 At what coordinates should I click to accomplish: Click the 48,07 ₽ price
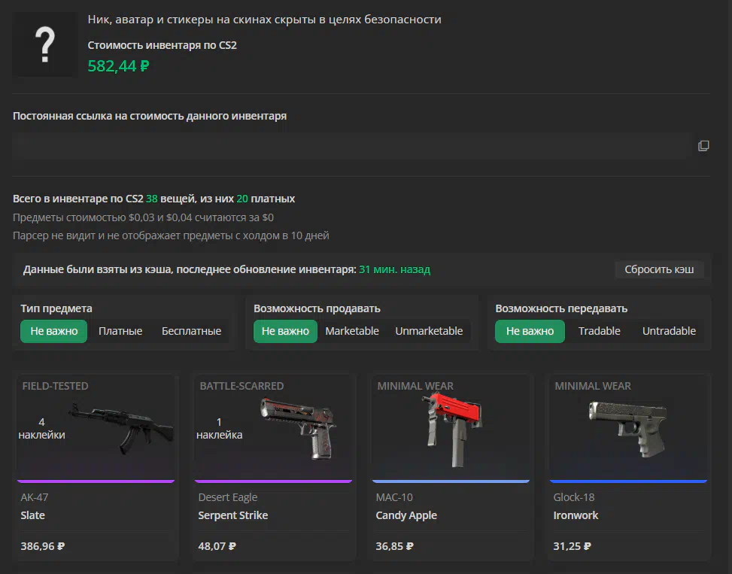tap(217, 546)
